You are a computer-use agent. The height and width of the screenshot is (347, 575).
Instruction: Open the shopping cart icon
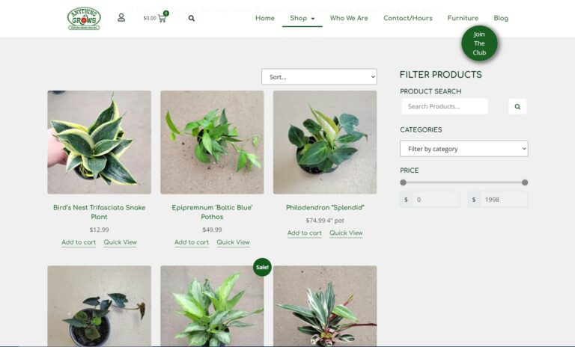[x=162, y=18]
